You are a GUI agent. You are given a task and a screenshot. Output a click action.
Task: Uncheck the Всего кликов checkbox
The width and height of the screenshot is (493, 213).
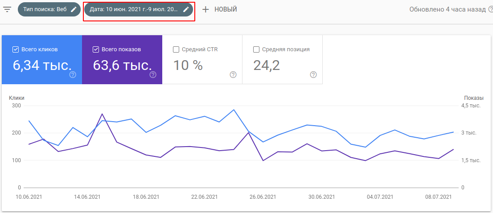(x=16, y=49)
